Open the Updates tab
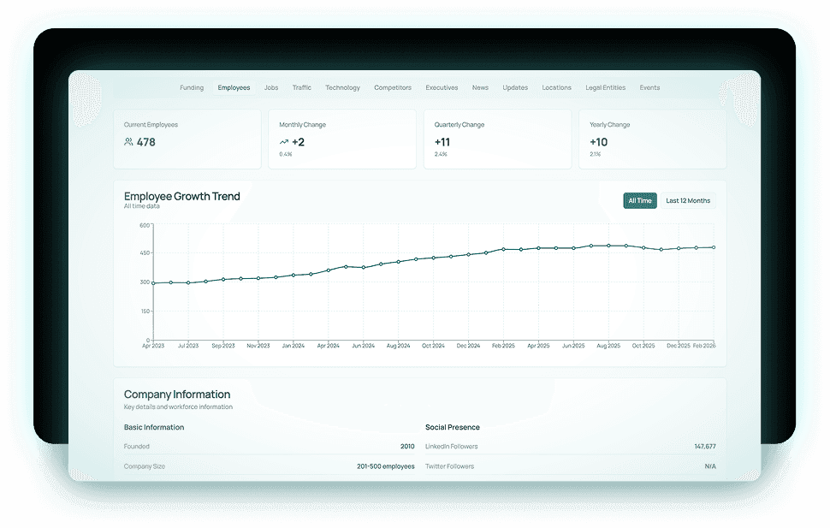This screenshot has height=528, width=830. 515,87
